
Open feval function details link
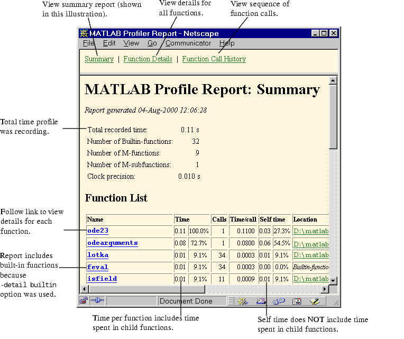(97, 267)
